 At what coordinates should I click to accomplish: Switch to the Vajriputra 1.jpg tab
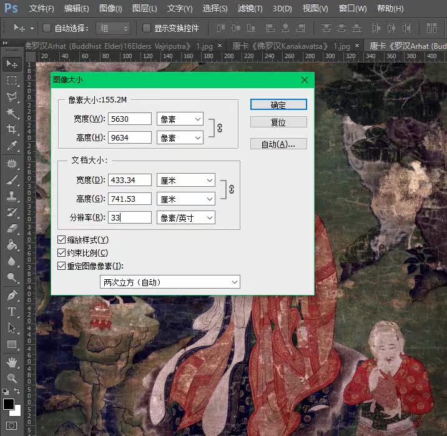119,46
